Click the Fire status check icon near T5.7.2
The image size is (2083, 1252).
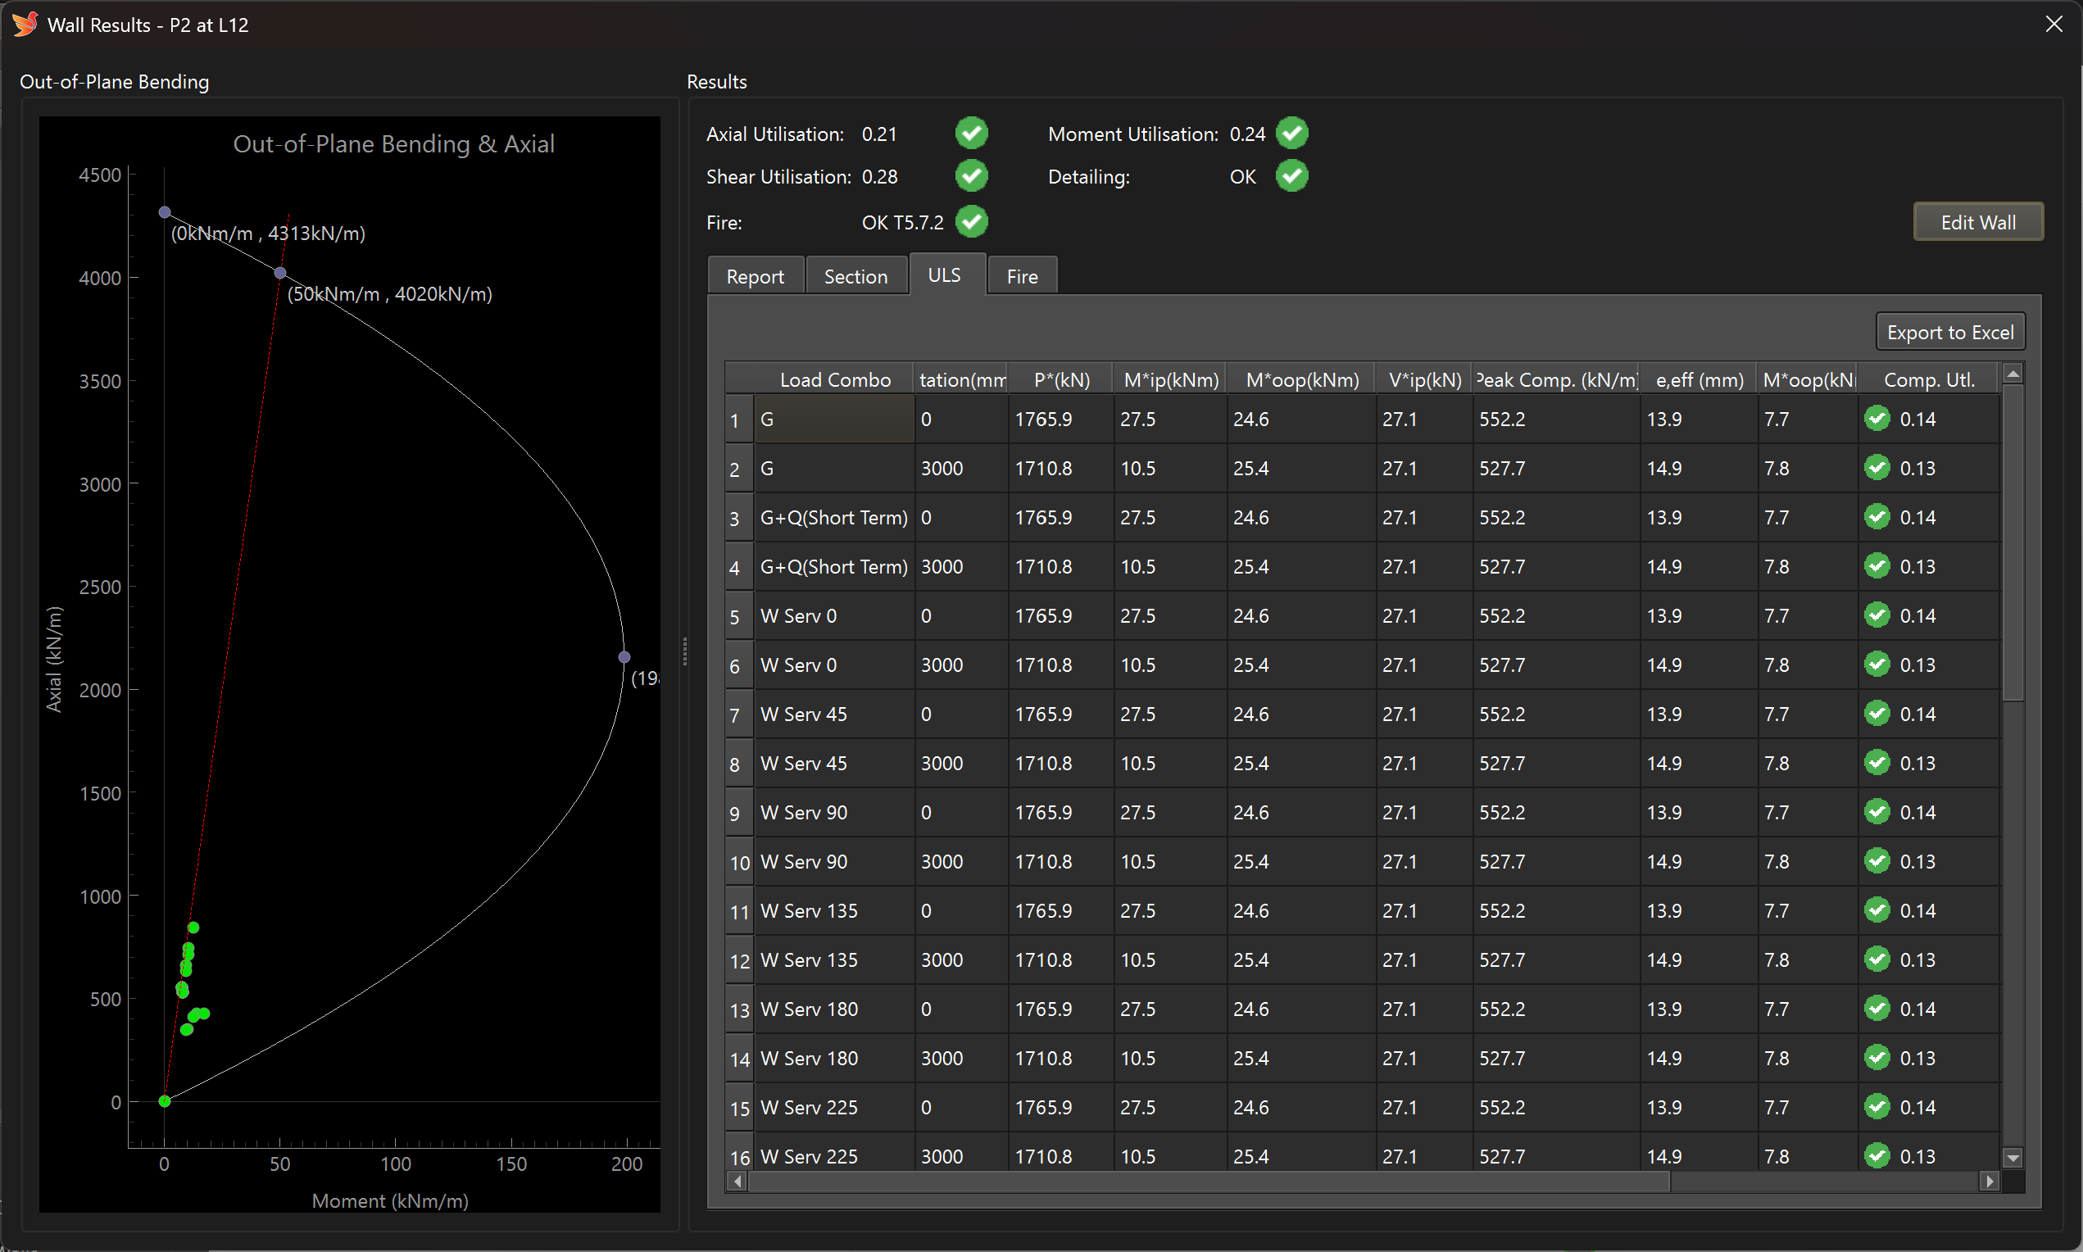point(971,222)
